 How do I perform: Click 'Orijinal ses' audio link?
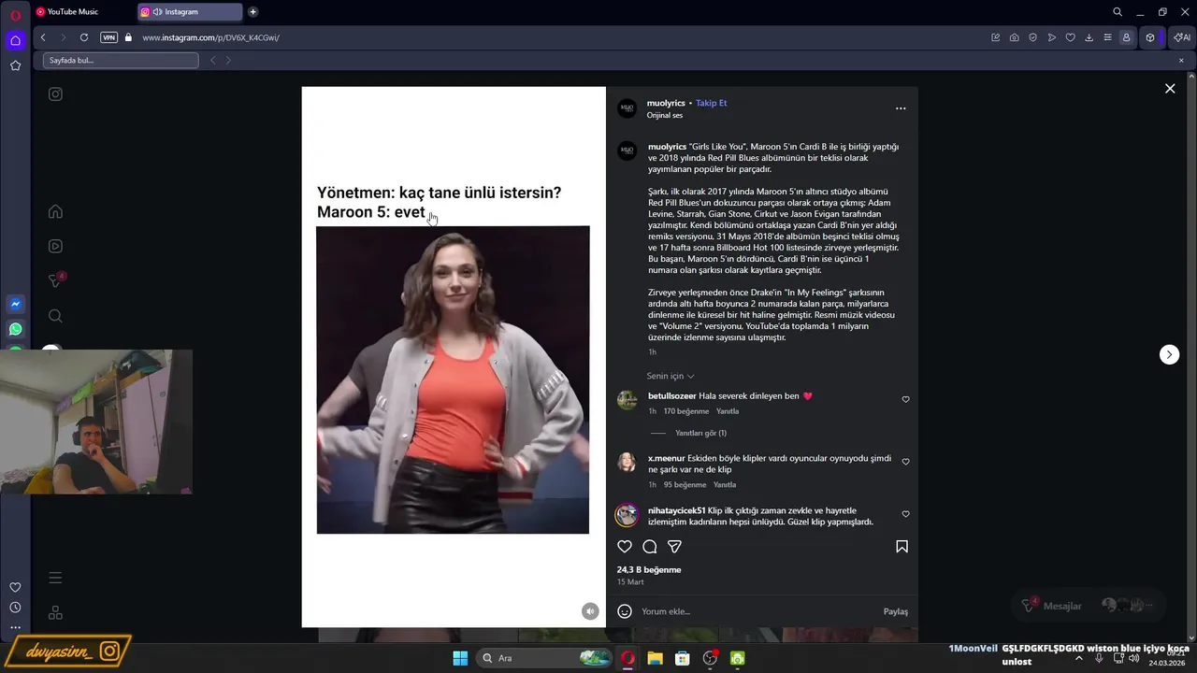pos(665,115)
